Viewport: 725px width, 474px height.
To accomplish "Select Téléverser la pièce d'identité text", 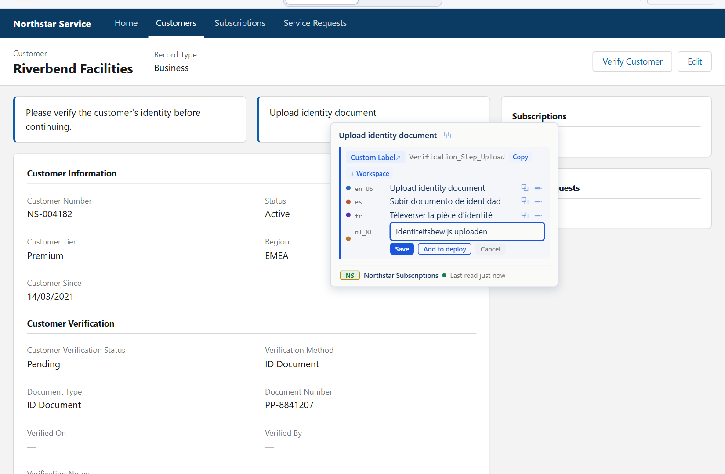I will (441, 215).
